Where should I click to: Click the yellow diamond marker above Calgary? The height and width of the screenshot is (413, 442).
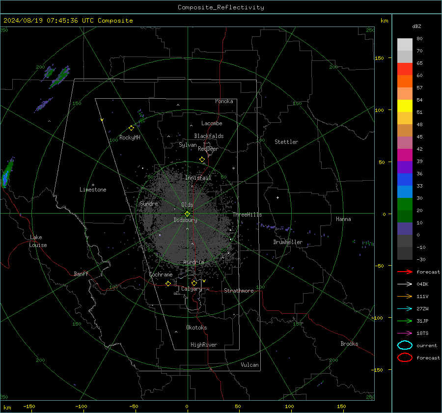(x=194, y=283)
